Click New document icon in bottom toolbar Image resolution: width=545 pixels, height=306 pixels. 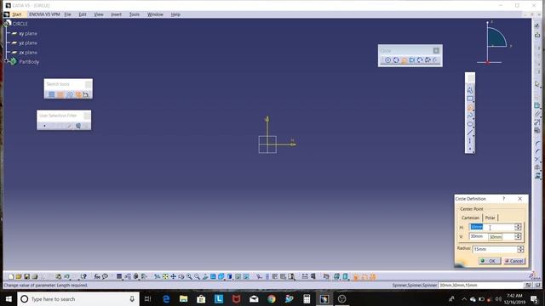click(x=11, y=276)
